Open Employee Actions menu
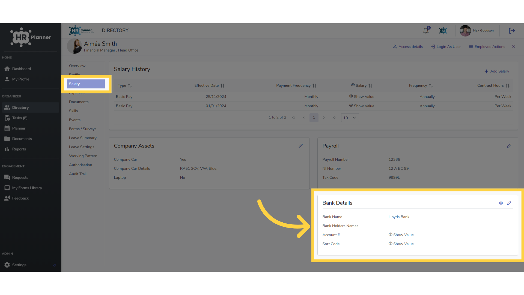The width and height of the screenshot is (524, 295). [487, 47]
